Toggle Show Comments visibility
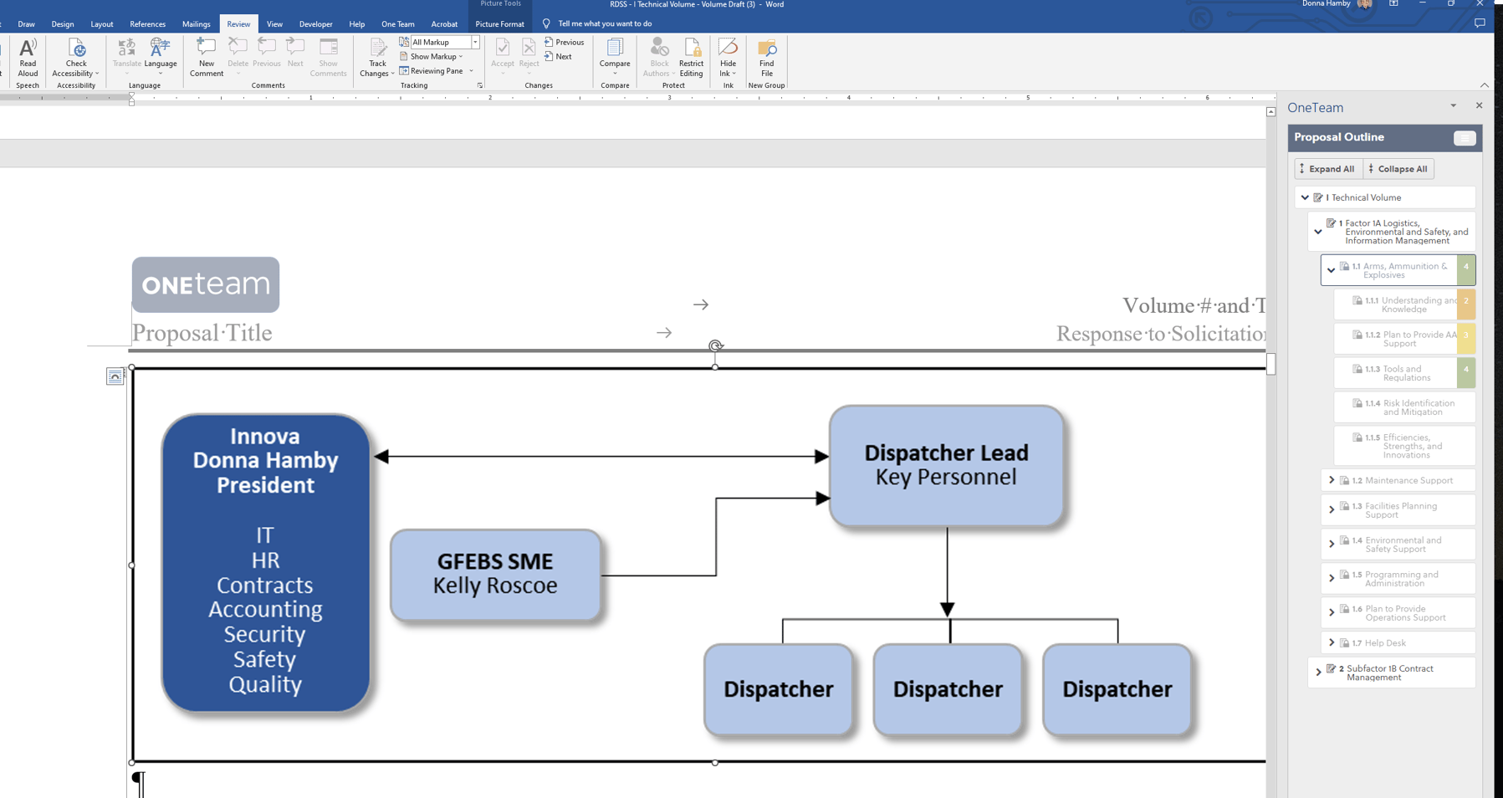Image resolution: width=1503 pixels, height=798 pixels. (x=329, y=59)
